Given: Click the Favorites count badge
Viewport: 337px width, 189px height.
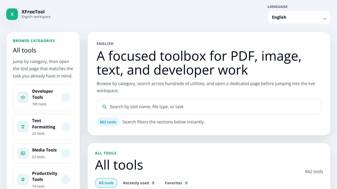Looking at the screenshot, I should click(x=186, y=183).
